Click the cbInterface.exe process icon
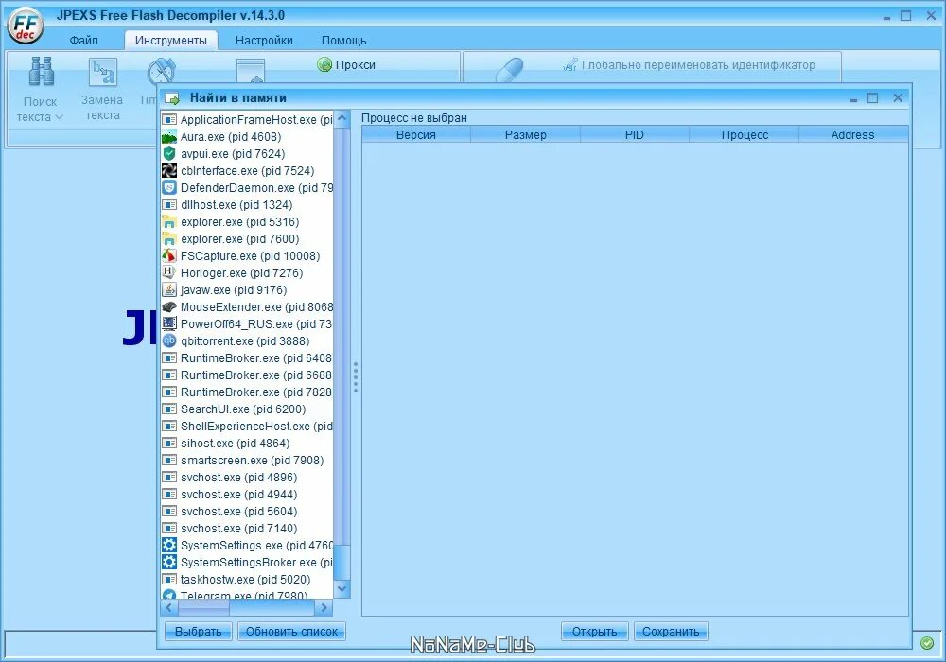The height and width of the screenshot is (662, 946). pos(169,170)
